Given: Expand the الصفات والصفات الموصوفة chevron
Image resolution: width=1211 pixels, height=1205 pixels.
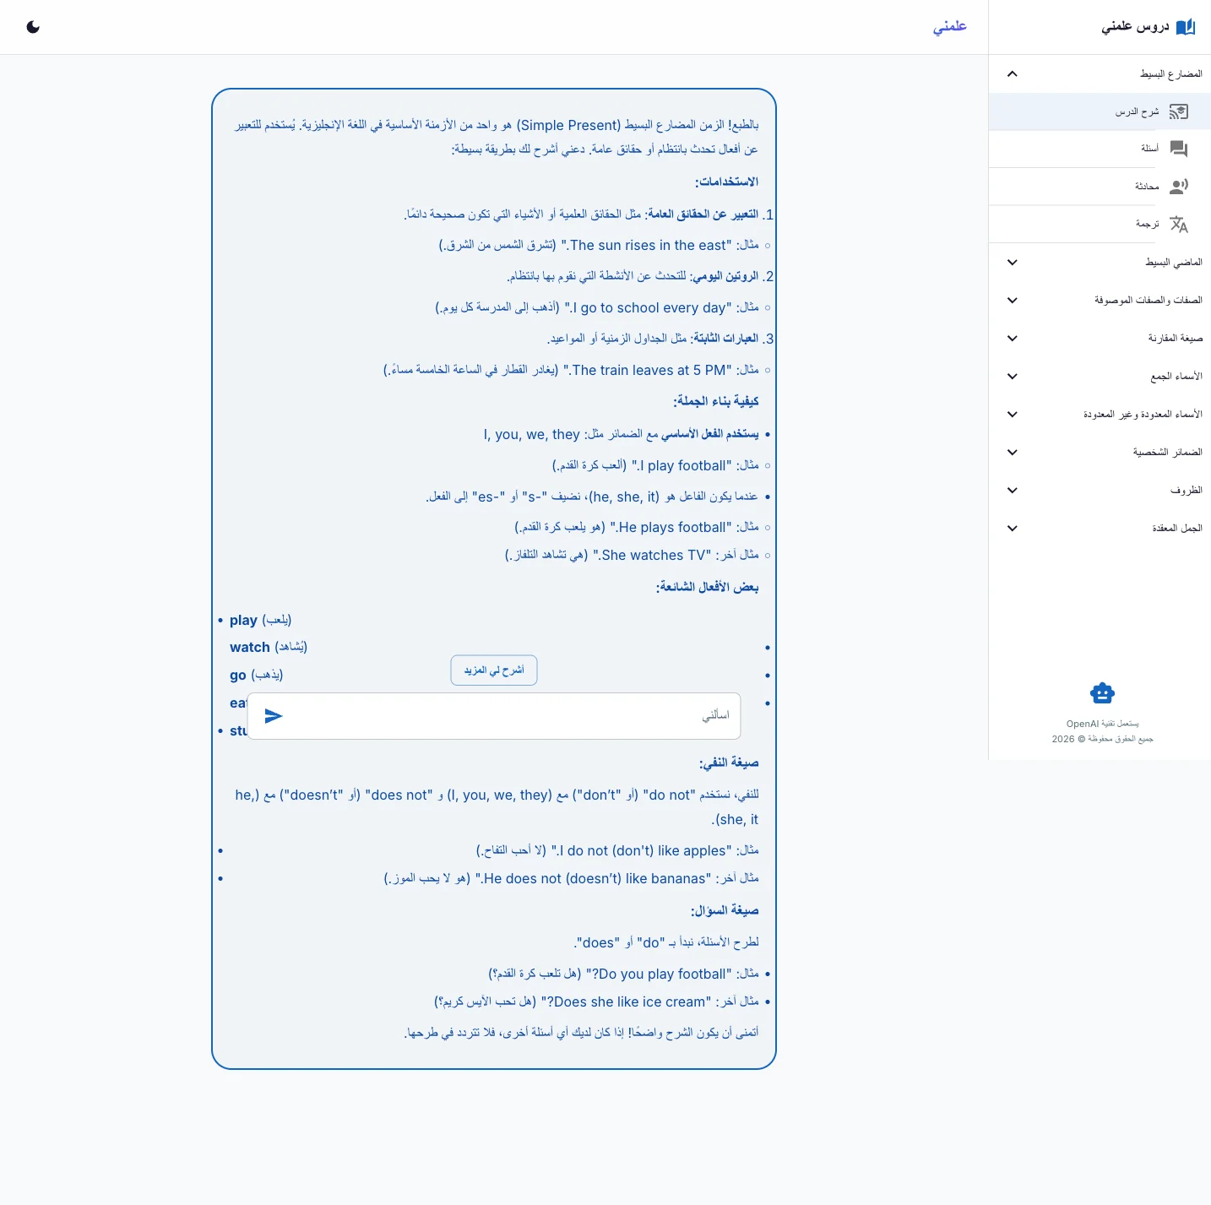Looking at the screenshot, I should [x=1012, y=301].
